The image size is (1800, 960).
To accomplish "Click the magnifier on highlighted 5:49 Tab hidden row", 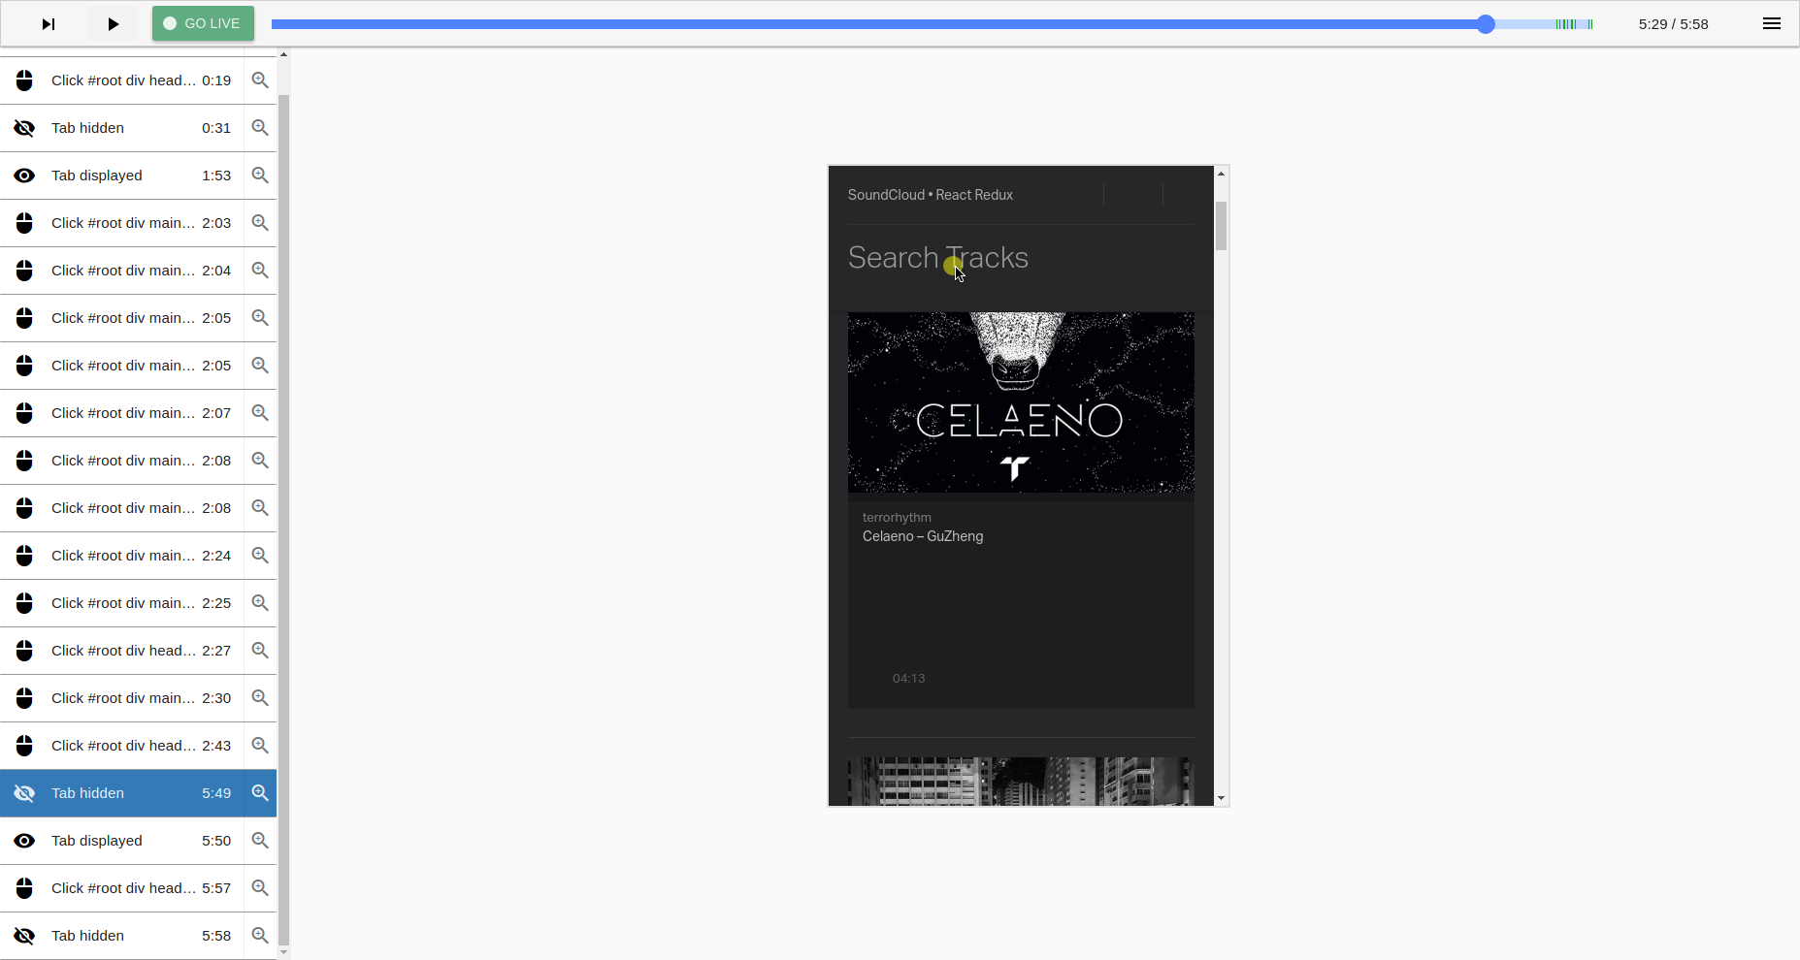I will pyautogui.click(x=260, y=793).
